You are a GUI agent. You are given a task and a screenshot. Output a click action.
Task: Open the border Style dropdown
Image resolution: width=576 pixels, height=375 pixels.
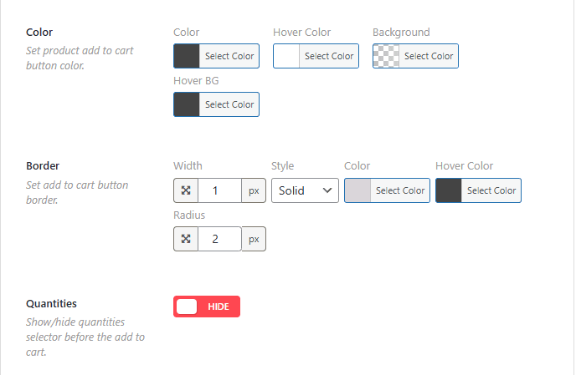pyautogui.click(x=304, y=190)
